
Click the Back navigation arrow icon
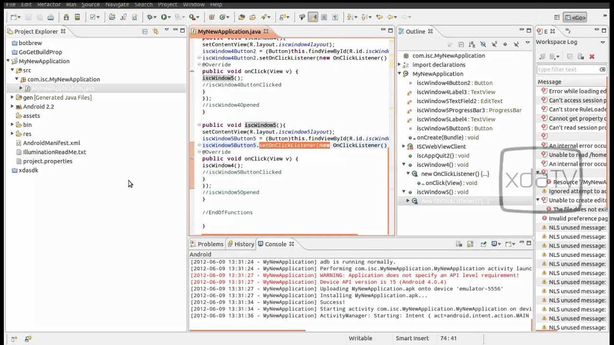(x=390, y=17)
